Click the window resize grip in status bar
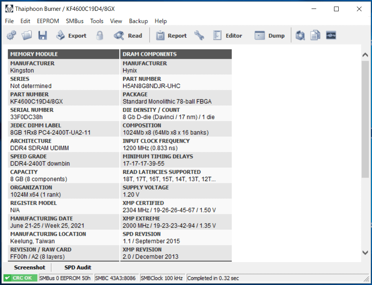Screen dimensions: 372x285 click(x=367, y=278)
